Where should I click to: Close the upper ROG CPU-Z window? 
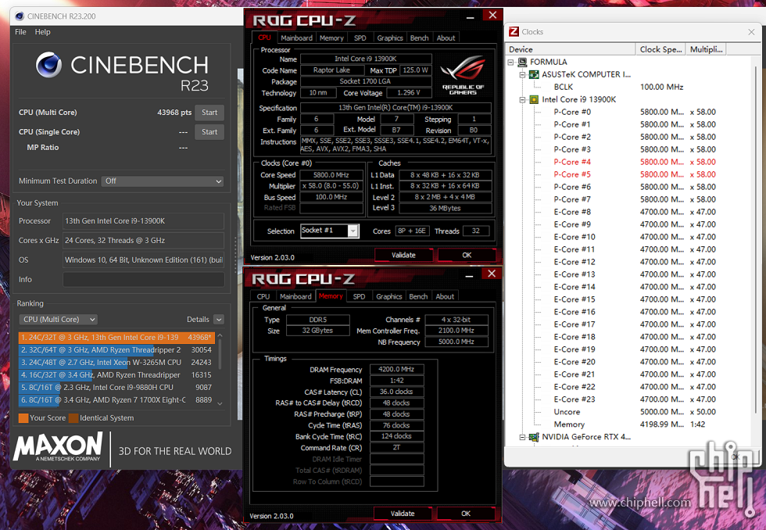click(x=492, y=15)
